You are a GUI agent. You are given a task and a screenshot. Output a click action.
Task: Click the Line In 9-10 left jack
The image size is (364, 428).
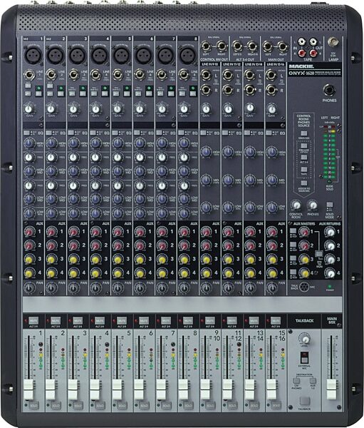coord(206,75)
